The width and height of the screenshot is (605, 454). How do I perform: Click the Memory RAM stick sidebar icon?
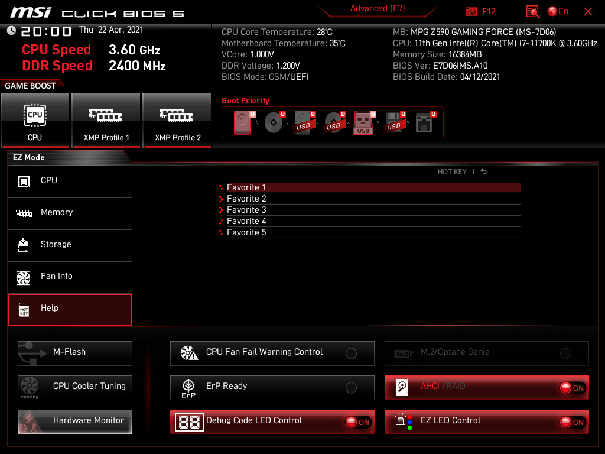click(24, 213)
